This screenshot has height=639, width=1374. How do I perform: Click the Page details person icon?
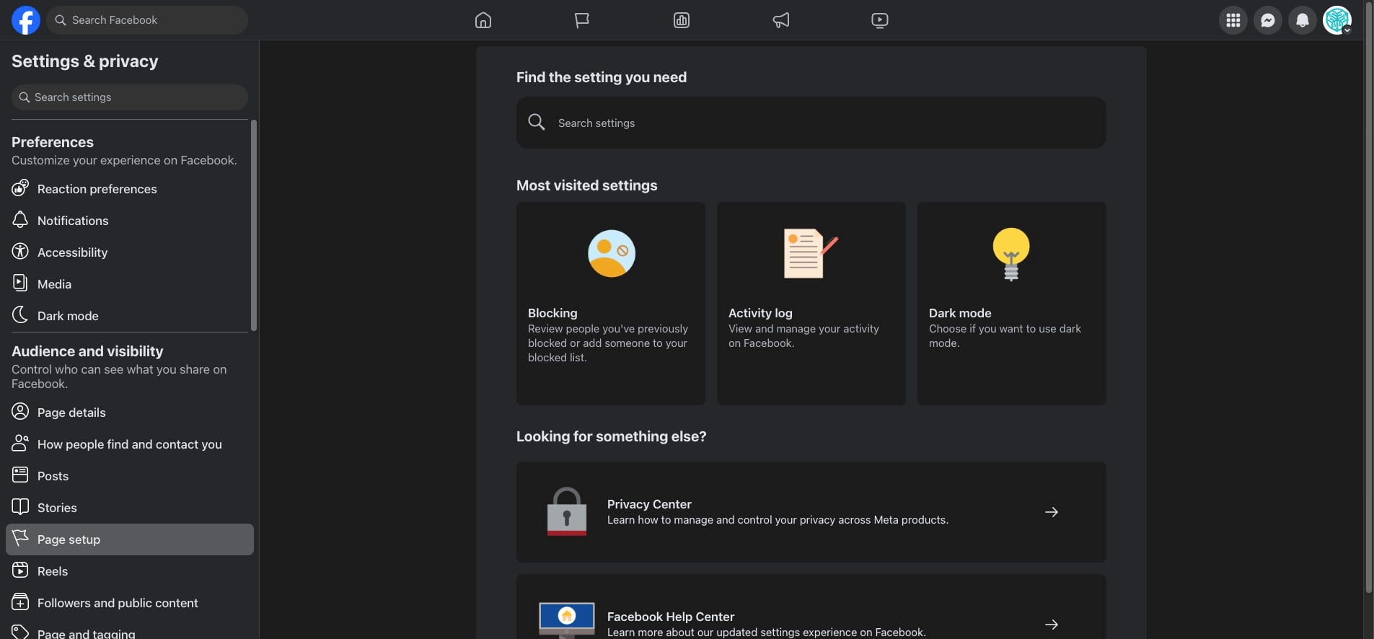(x=20, y=412)
